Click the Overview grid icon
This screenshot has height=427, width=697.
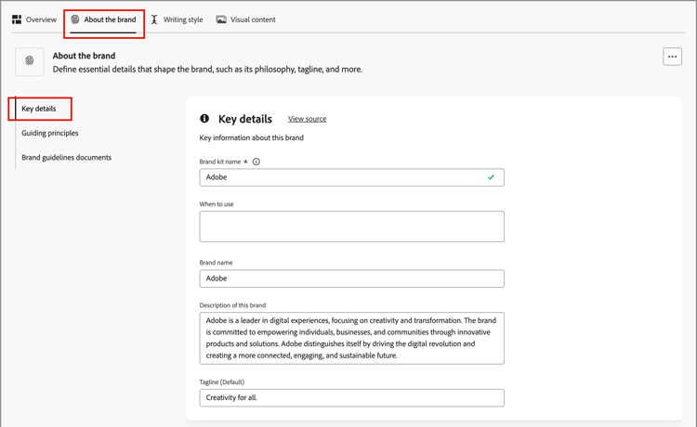coord(17,19)
